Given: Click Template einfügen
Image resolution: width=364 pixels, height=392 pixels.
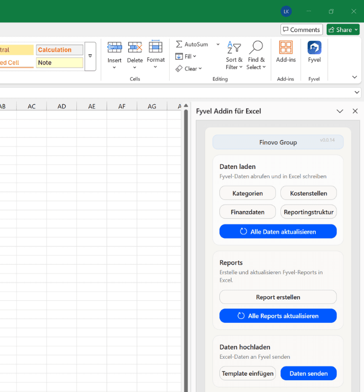Looking at the screenshot, I should pos(248,373).
